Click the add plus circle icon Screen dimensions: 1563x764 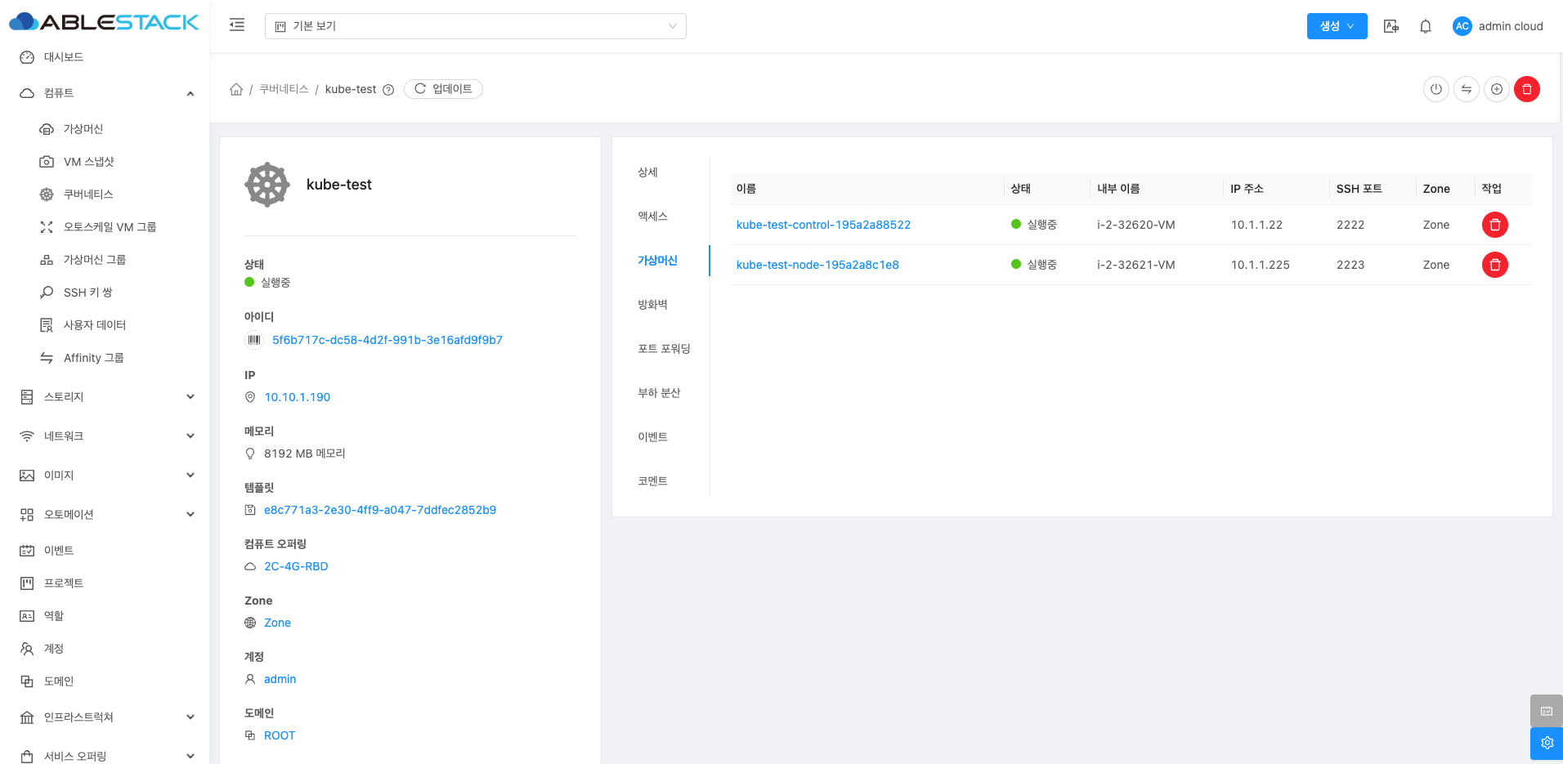[x=1496, y=89]
